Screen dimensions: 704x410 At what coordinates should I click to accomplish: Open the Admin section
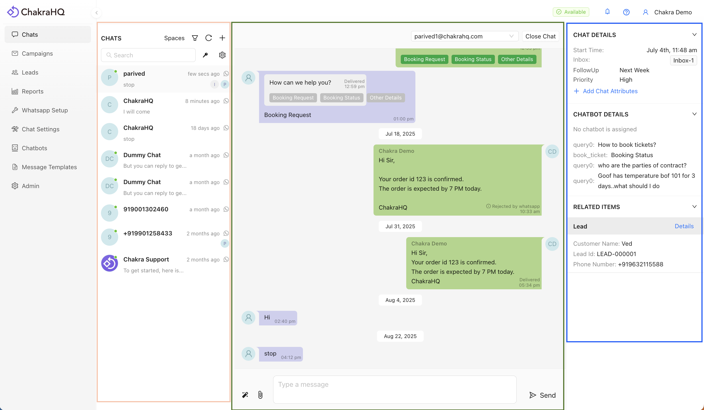coord(48,186)
